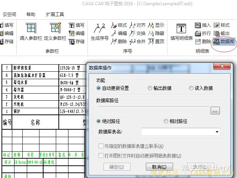Open the 填写明细表 tool

pos(182,32)
